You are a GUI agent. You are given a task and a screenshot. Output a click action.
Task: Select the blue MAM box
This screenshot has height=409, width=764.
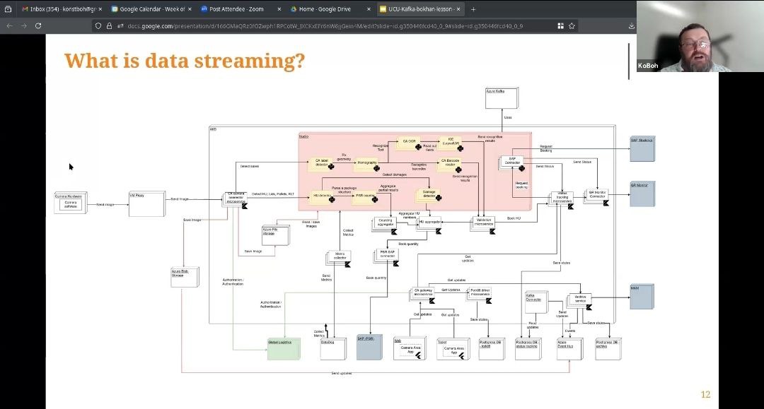(642, 297)
